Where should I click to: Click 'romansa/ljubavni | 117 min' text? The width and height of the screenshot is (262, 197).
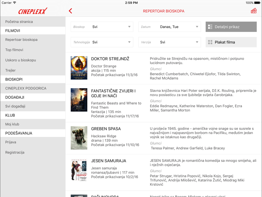[113, 173]
